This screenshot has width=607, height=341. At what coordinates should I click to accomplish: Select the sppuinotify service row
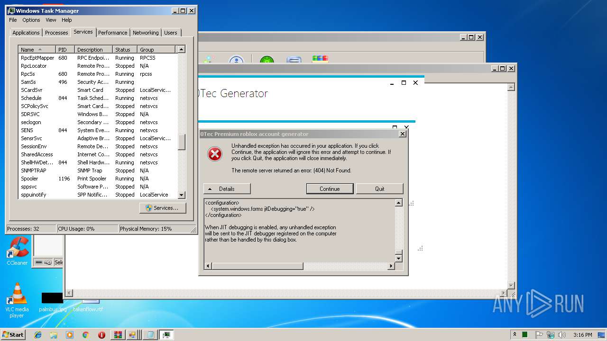[x=98, y=195]
